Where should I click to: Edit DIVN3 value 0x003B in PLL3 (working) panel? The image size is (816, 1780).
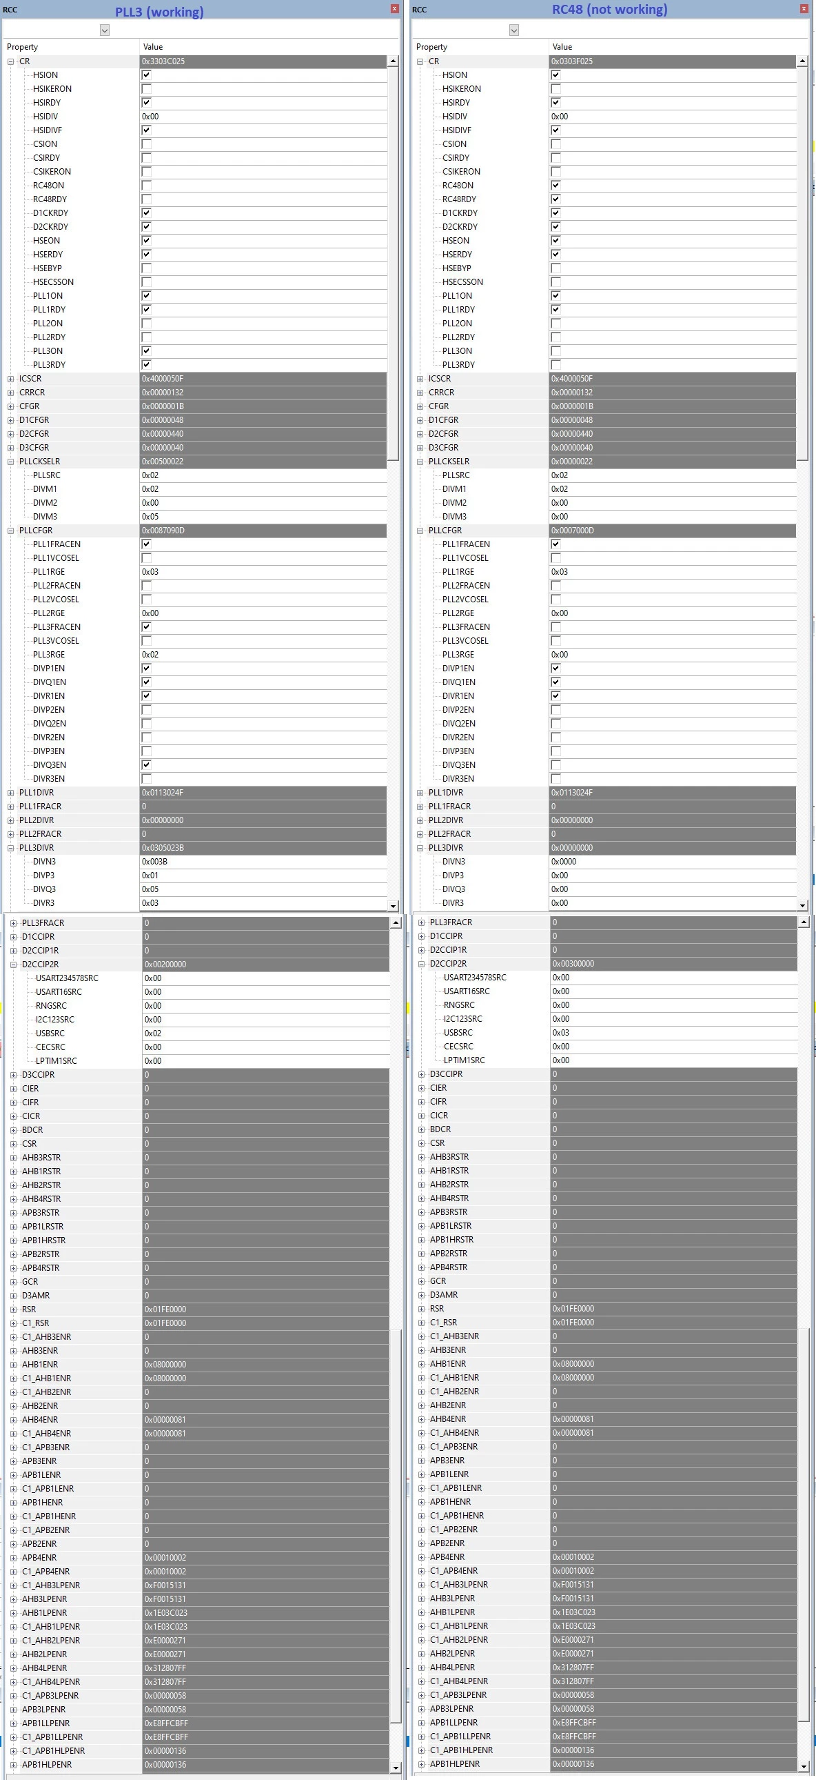click(x=263, y=862)
